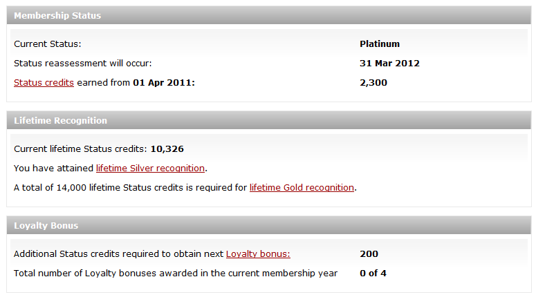Select the Current lifetime Status credits label
The image size is (536, 297).
click(x=80, y=149)
